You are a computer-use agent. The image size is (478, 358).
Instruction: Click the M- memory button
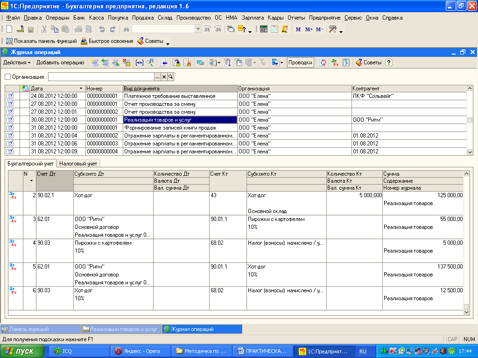point(319,29)
